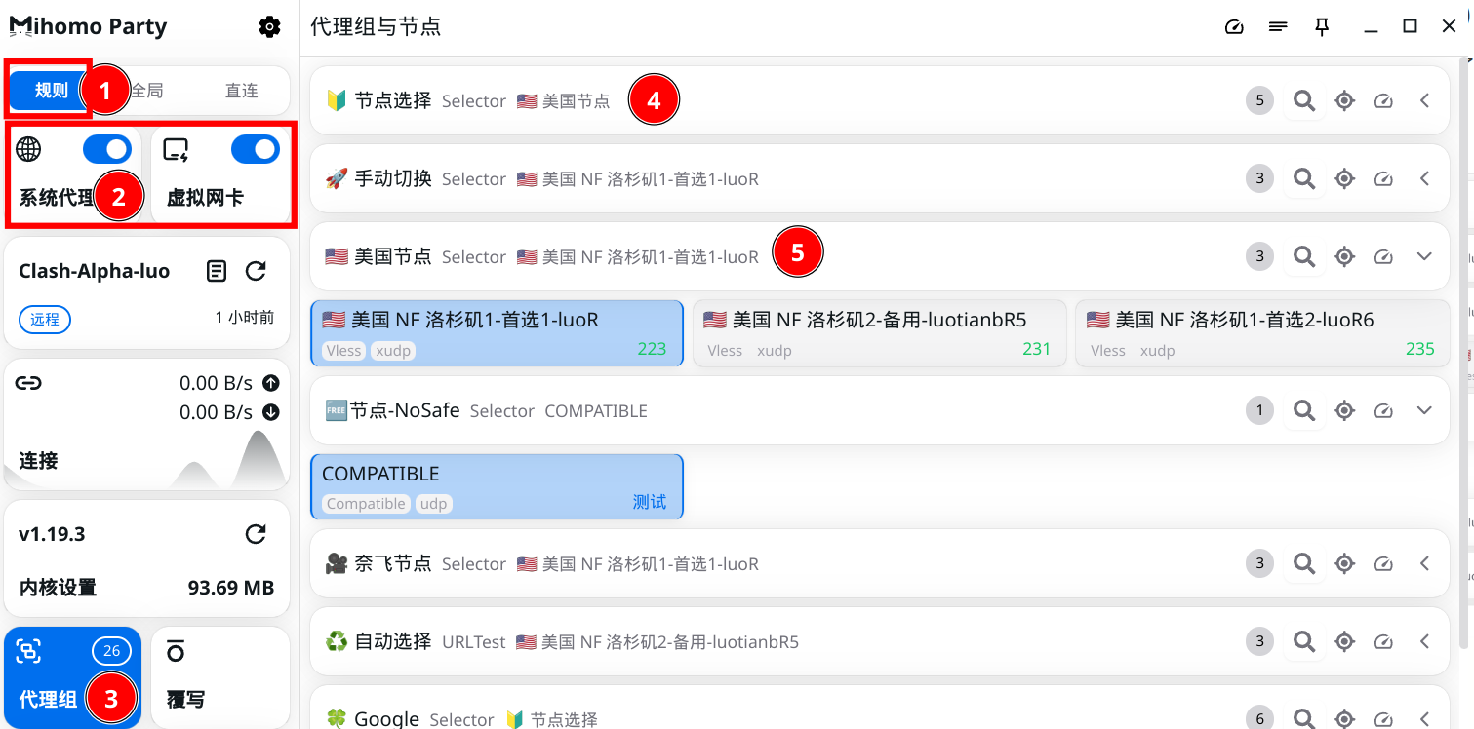Click the pin-window icon in the title bar
The width and height of the screenshot is (1474, 729).
[x=1322, y=26]
